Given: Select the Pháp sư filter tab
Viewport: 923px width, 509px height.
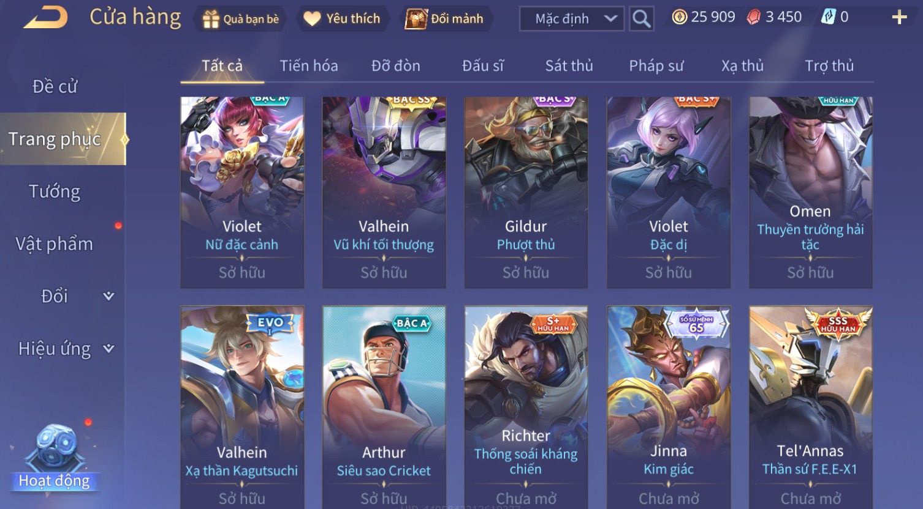Looking at the screenshot, I should click(656, 65).
